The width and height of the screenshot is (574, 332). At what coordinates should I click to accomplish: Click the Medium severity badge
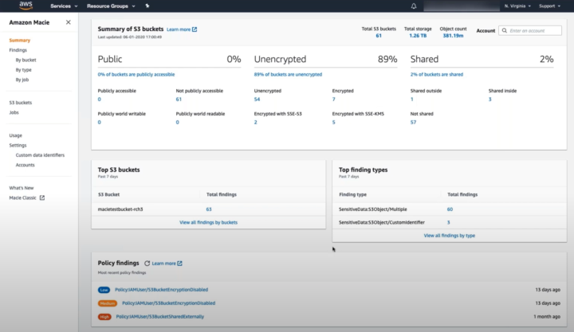[x=108, y=303]
